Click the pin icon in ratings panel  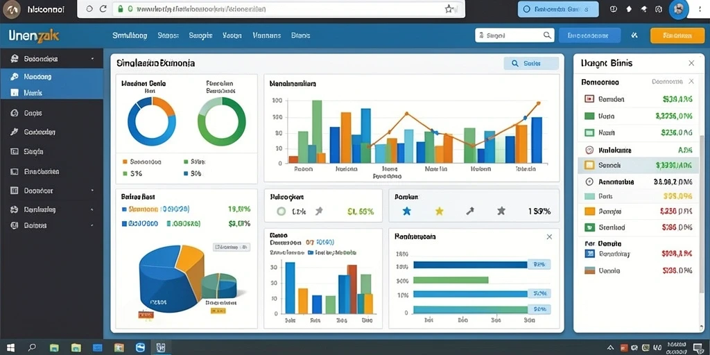tap(471, 211)
